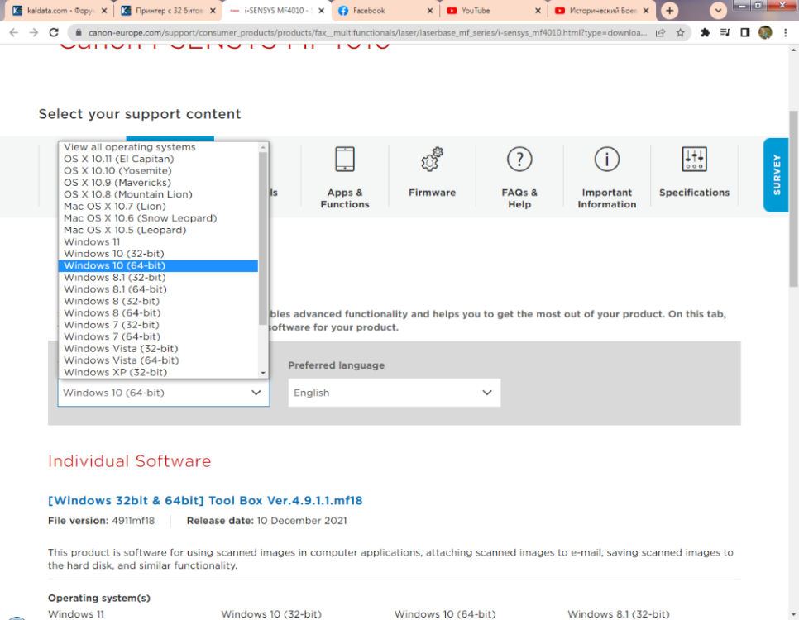Choose Mac OS X 10.7 (Lion)
The image size is (799, 620).
pos(158,207)
